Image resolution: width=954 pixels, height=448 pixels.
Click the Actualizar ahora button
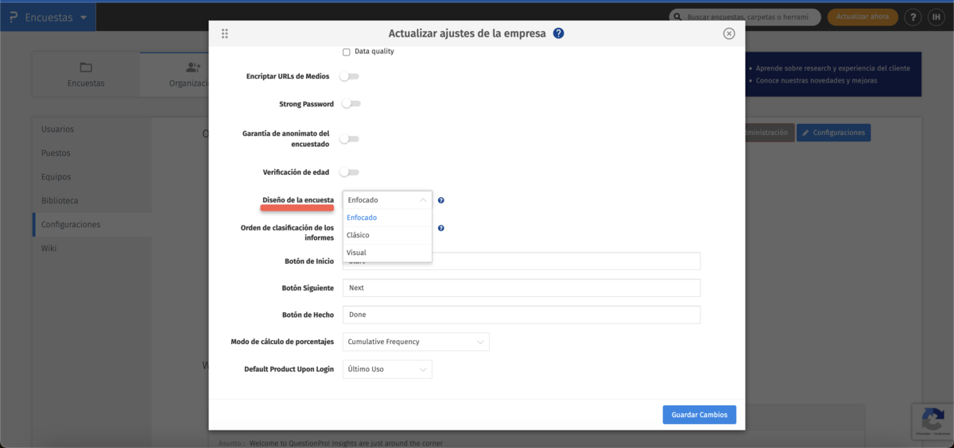[863, 17]
